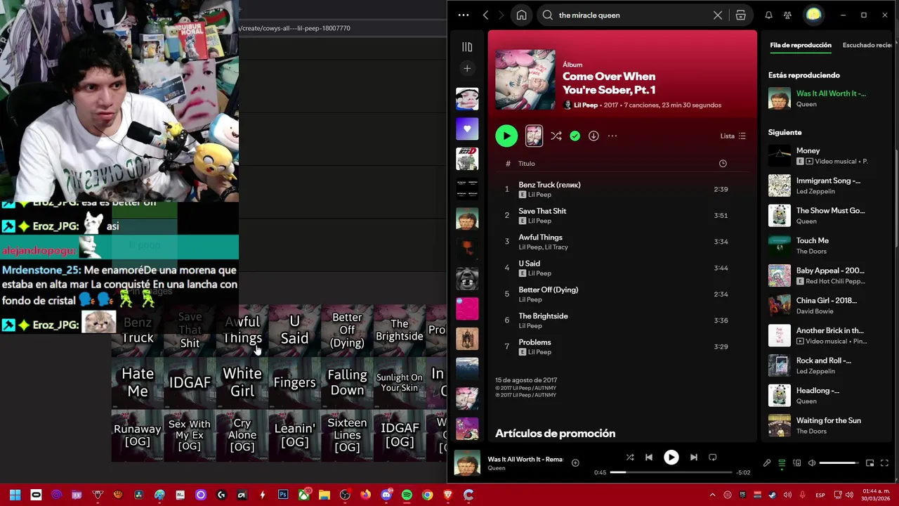
Task: Open the Spotify profile avatar menu
Action: (813, 15)
